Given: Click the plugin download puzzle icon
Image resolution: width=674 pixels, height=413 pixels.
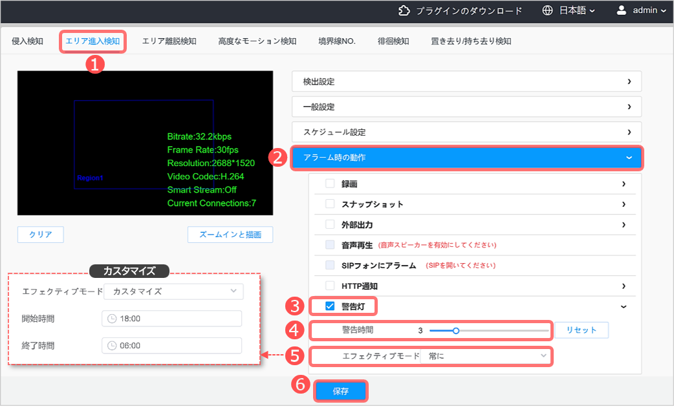Looking at the screenshot, I should (x=404, y=10).
